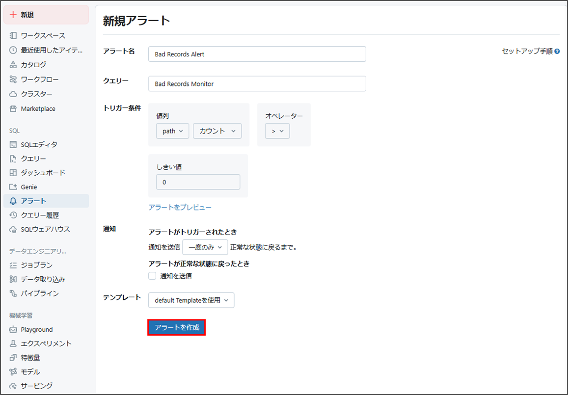Enable the 通知を送信 checkbox
The image size is (568, 395).
(152, 276)
